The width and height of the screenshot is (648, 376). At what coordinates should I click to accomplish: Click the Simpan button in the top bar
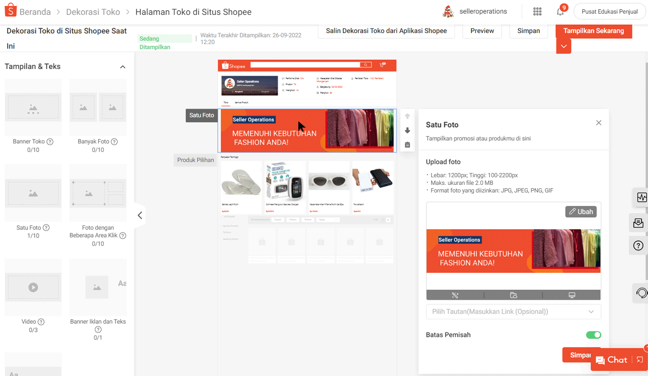coord(528,31)
